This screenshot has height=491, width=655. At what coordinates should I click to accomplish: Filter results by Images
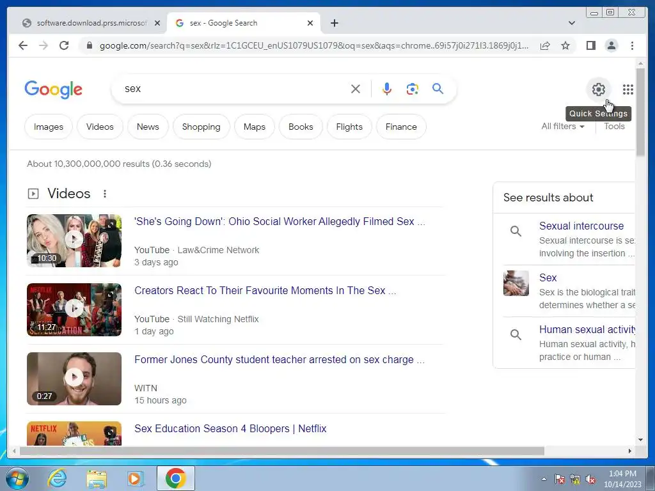(49, 127)
